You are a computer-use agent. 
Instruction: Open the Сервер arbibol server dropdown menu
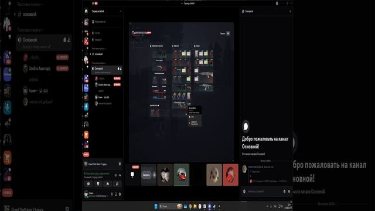click(x=107, y=11)
